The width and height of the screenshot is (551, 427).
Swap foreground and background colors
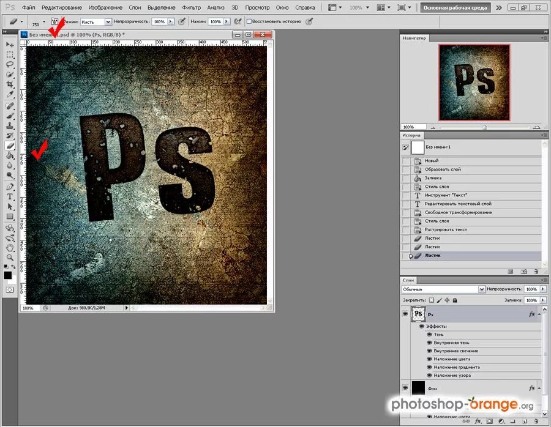tap(13, 267)
